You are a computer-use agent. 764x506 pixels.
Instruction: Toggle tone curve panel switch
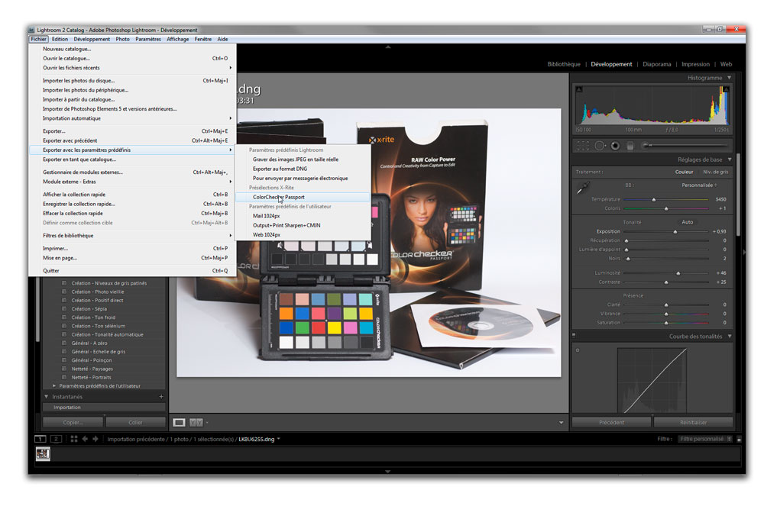click(x=574, y=335)
